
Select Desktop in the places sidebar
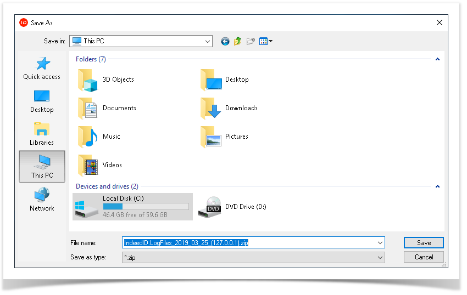point(42,101)
